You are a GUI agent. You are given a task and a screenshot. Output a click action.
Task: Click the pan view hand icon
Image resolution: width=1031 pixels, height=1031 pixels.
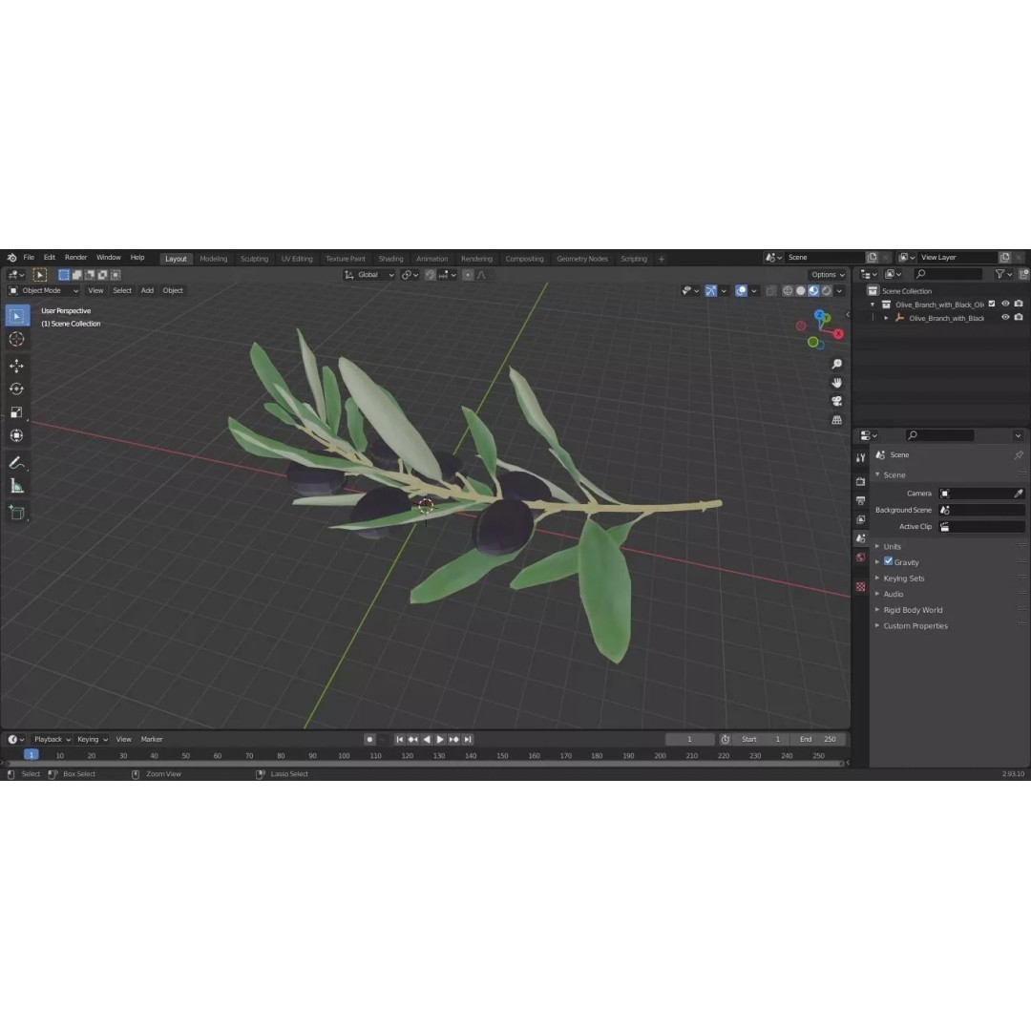tap(837, 383)
